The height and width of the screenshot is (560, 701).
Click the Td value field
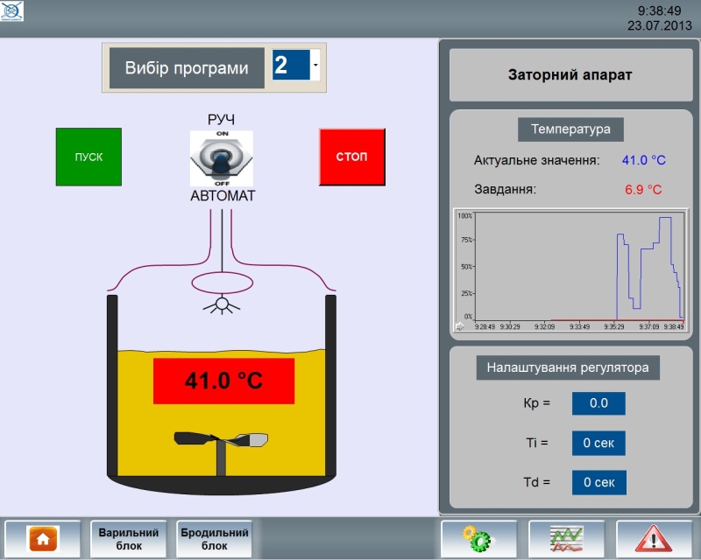coord(598,482)
